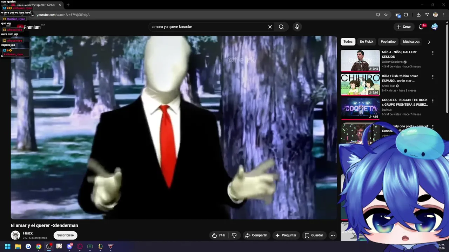Open options for COQUETA - BOCCHI THE ROCK video

click(x=433, y=100)
